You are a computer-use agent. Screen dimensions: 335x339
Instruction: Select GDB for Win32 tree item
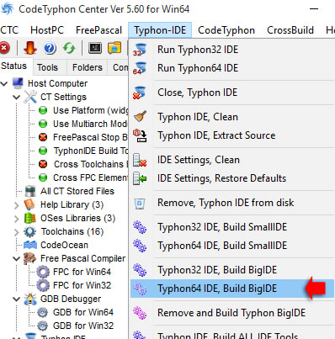pos(83,326)
